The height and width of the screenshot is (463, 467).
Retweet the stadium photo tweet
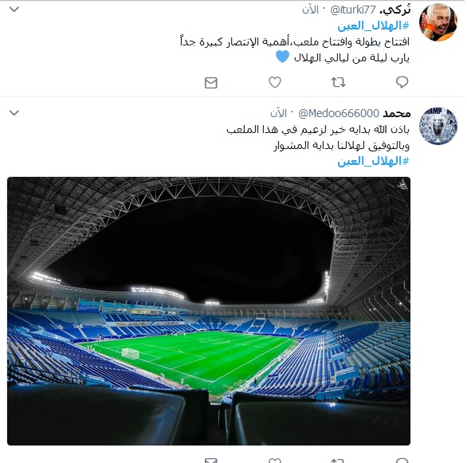(x=339, y=461)
